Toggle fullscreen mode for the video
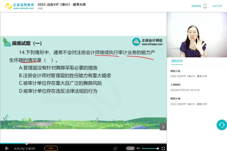227x151 pixels. point(163,149)
